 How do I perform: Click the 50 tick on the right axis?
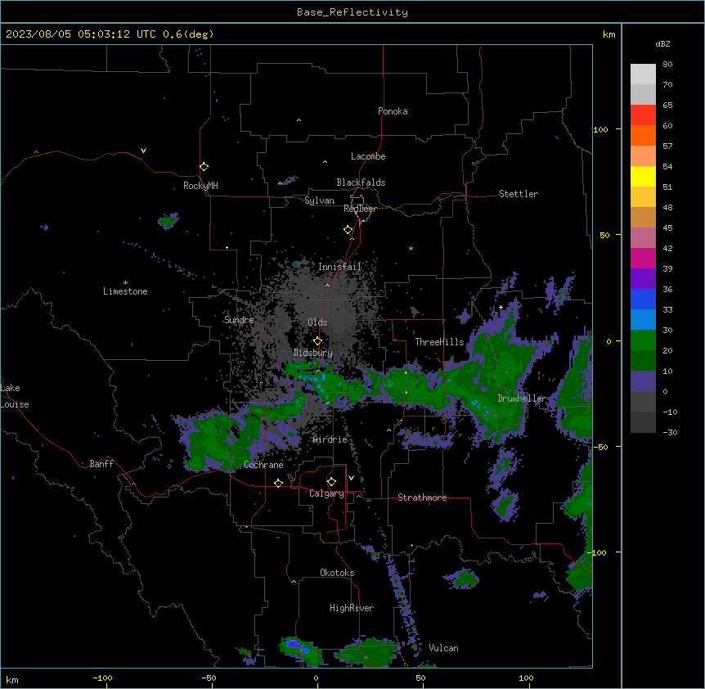click(604, 235)
